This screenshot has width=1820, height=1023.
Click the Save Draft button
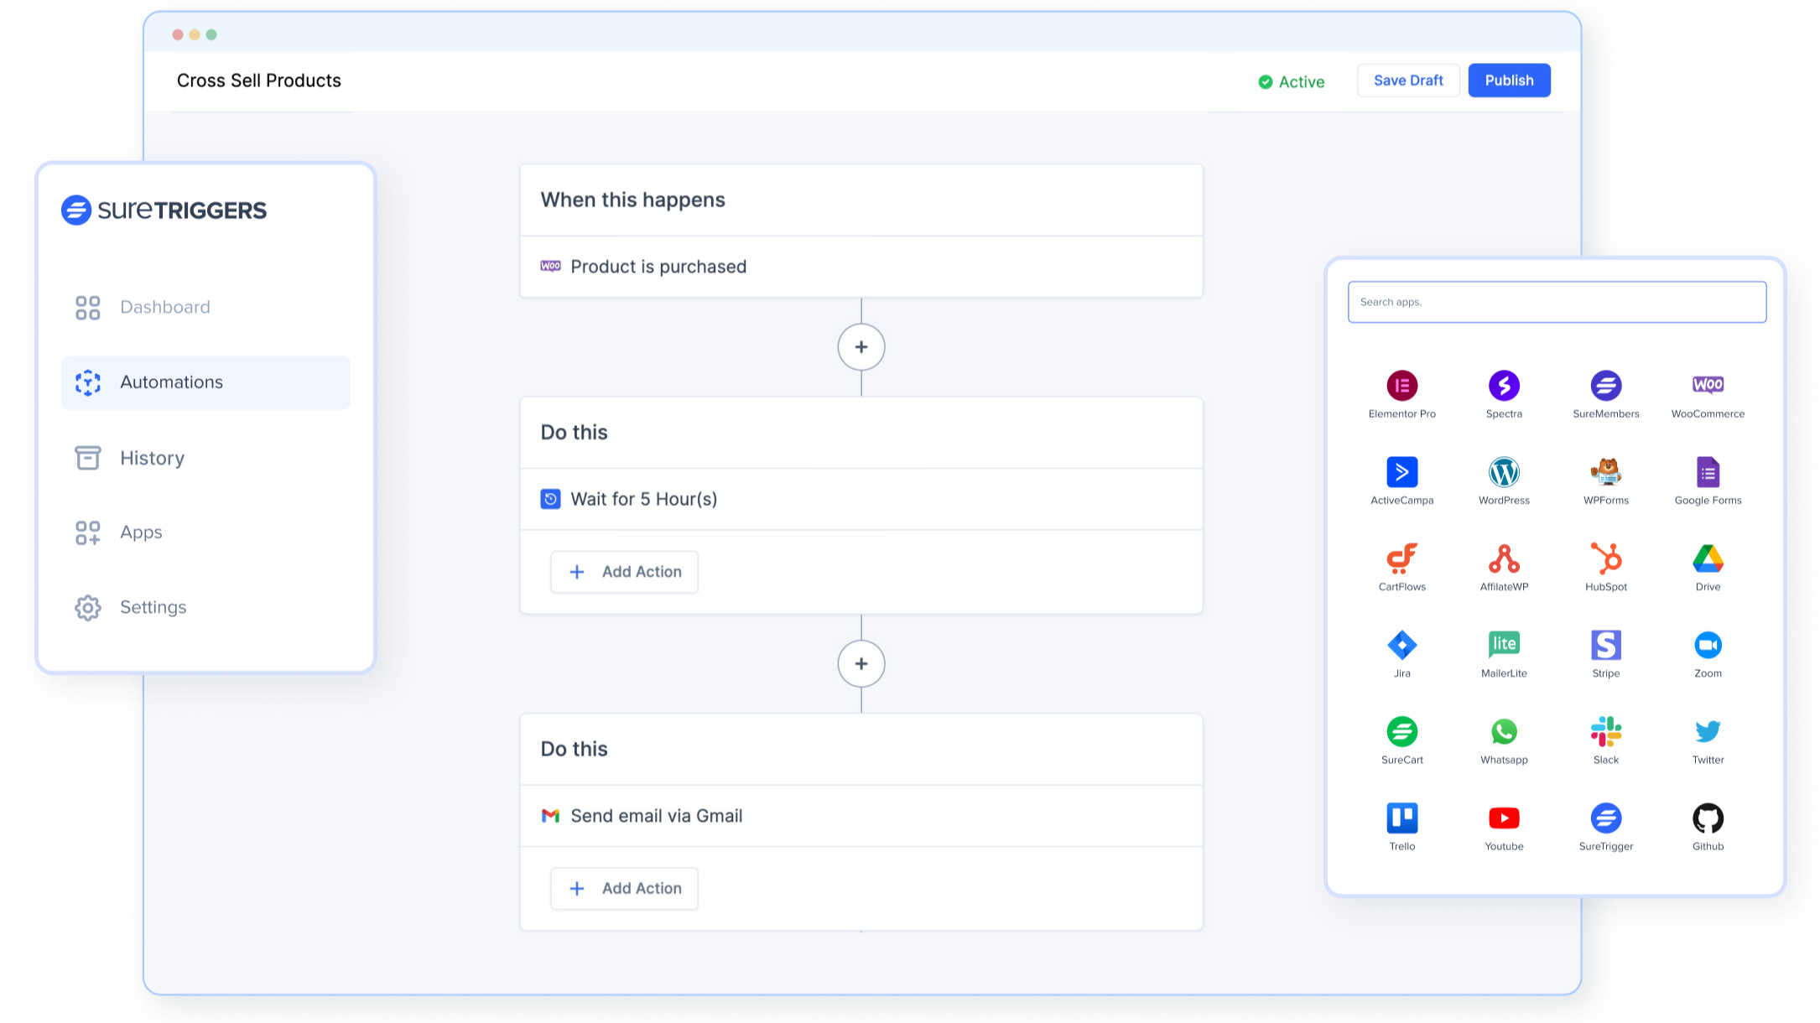tap(1407, 80)
